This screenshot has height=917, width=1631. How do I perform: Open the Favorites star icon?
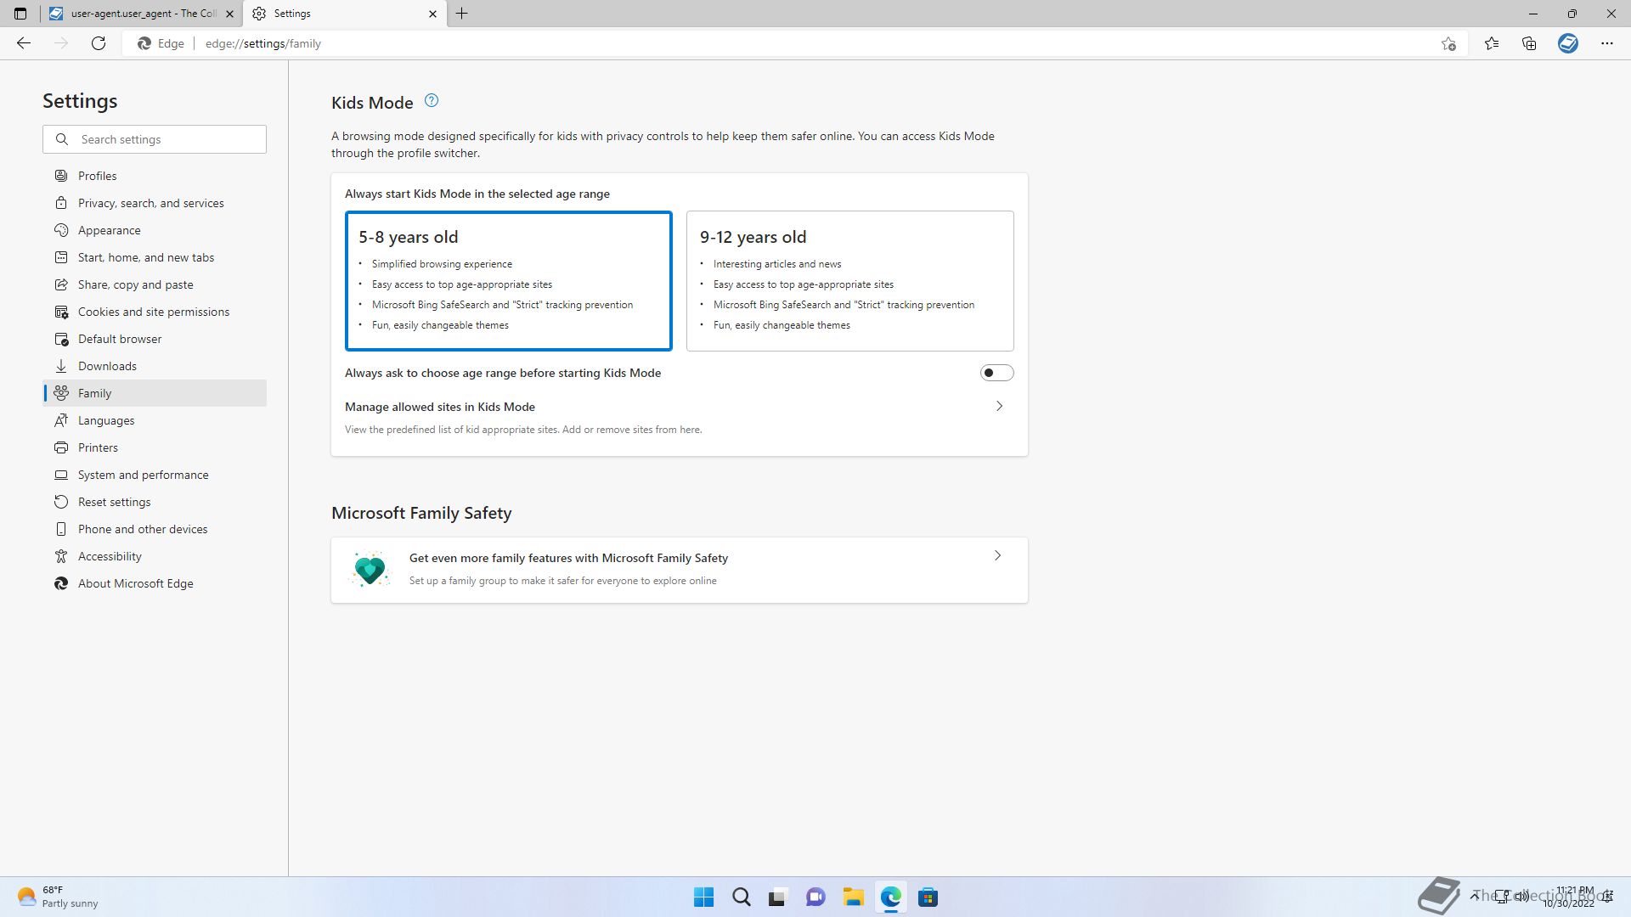(1492, 43)
